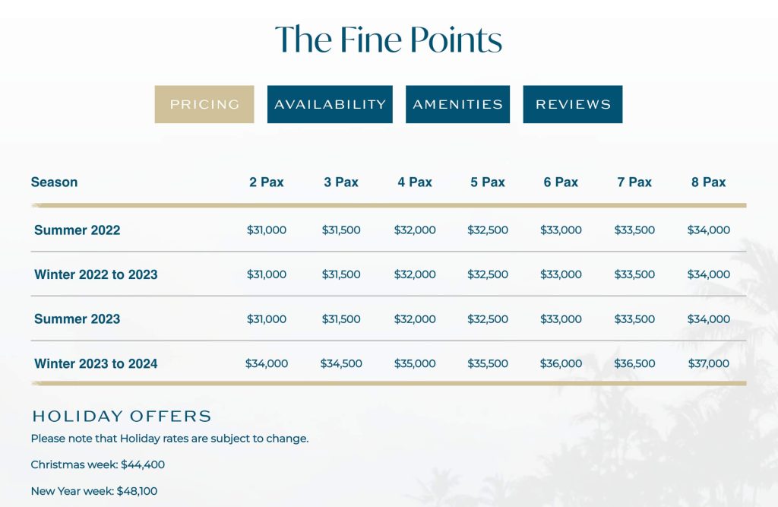Viewport: 778px width, 507px height.
Task: Select the Winter 2023 to 2024 row label
Action: tap(96, 363)
